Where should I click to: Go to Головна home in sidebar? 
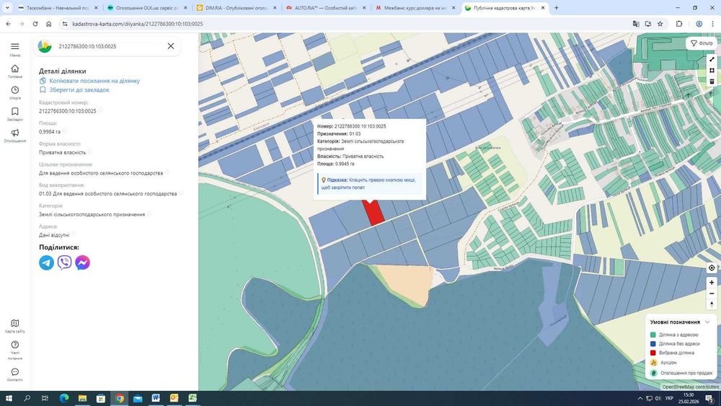coord(14,69)
